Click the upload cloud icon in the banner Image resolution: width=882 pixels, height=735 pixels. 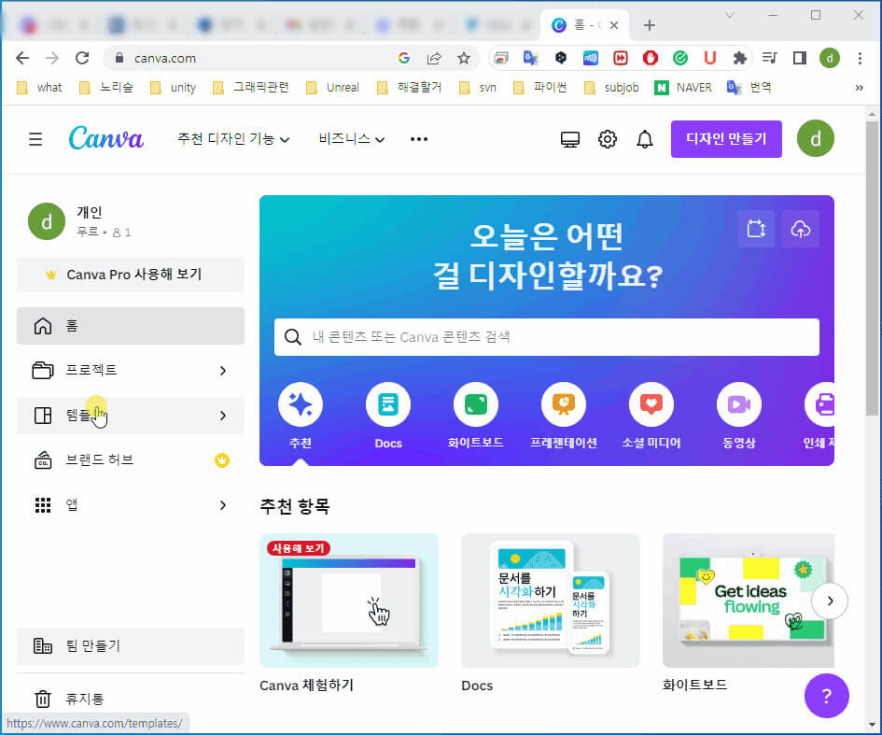(801, 229)
